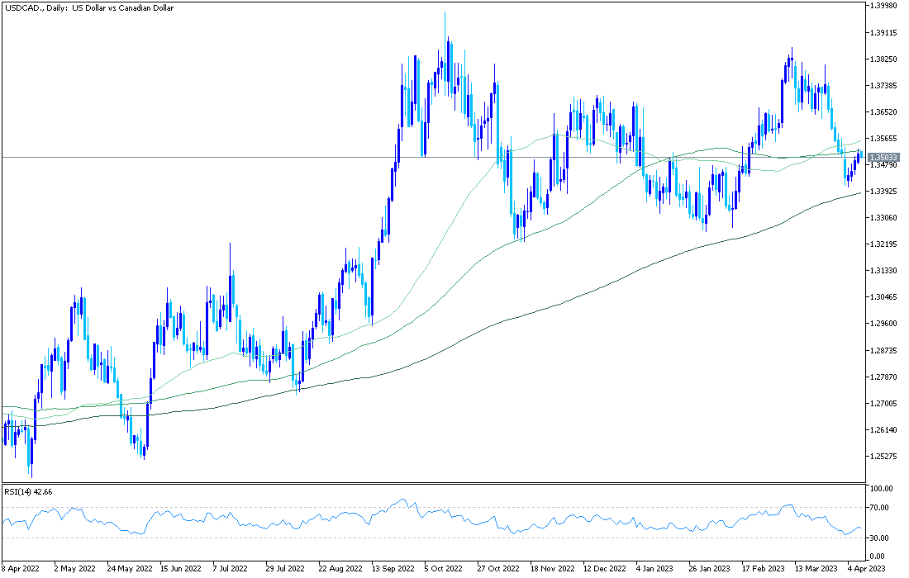Click RSI scale label 0.00
909x578 pixels.
click(878, 557)
